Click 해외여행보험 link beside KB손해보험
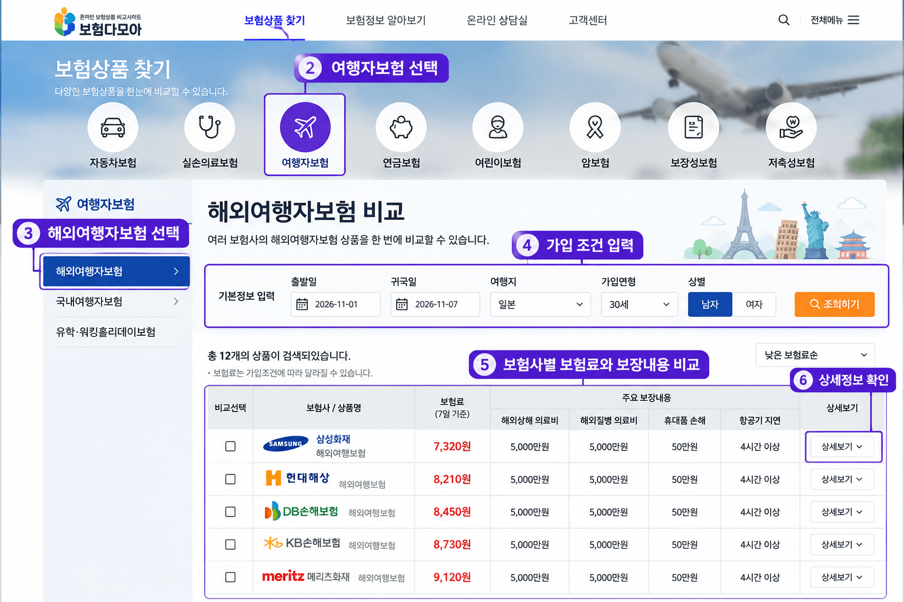The width and height of the screenshot is (904, 602). (371, 546)
